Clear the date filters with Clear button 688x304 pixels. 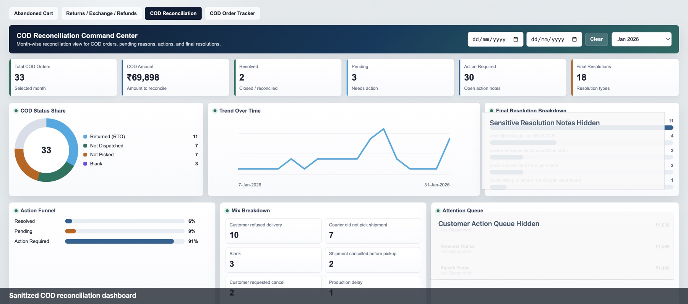coord(596,39)
